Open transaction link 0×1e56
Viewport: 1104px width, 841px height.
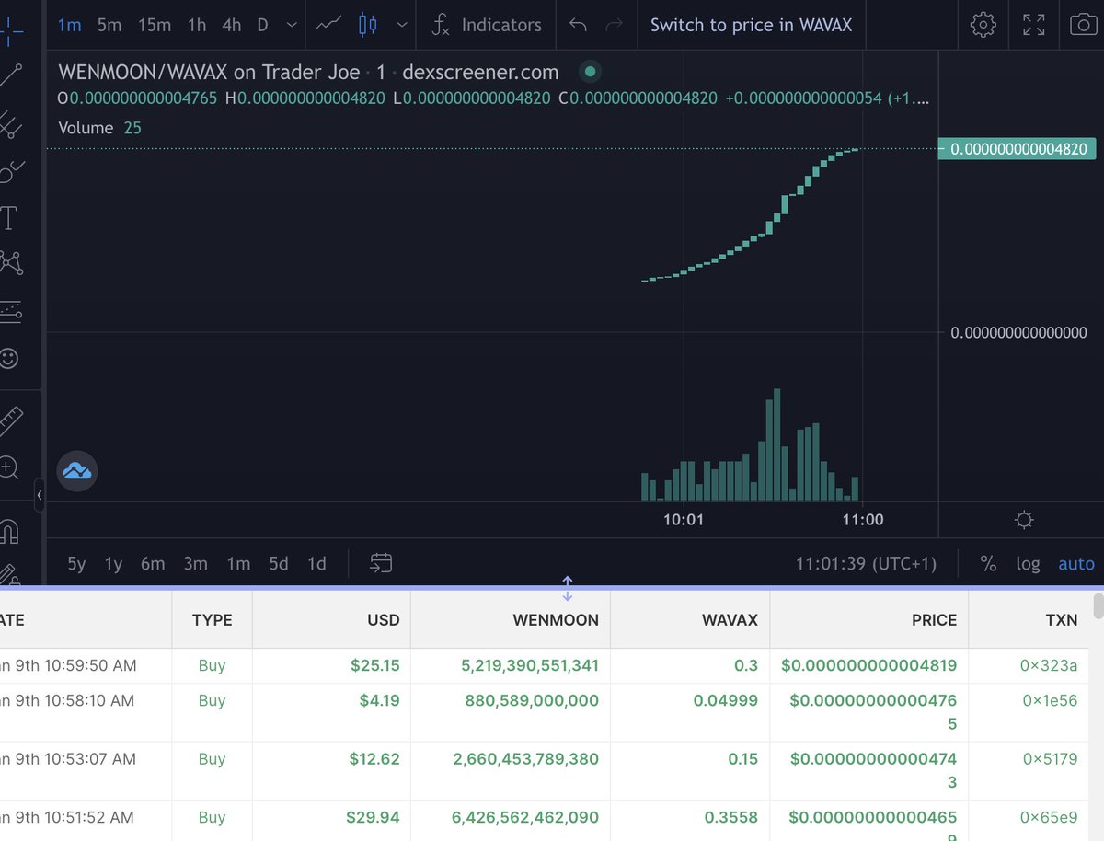(1050, 700)
